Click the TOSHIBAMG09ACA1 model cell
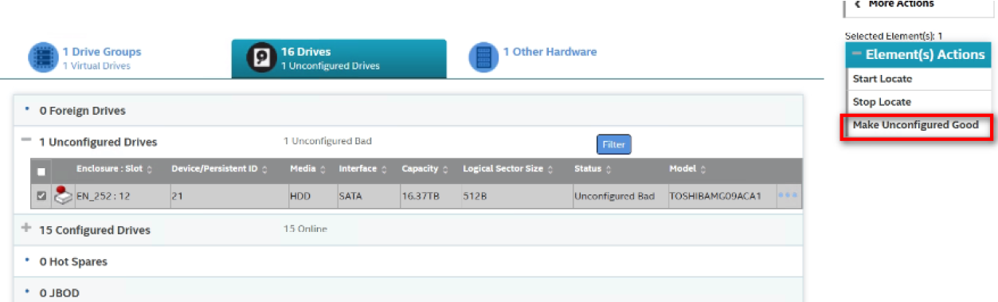The width and height of the screenshot is (998, 302). tap(716, 196)
